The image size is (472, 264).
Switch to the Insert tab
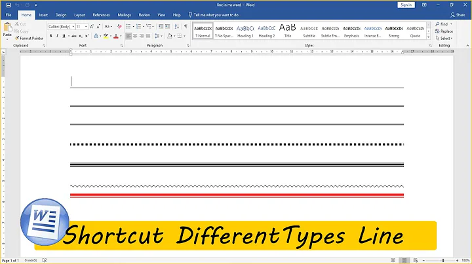tap(43, 15)
